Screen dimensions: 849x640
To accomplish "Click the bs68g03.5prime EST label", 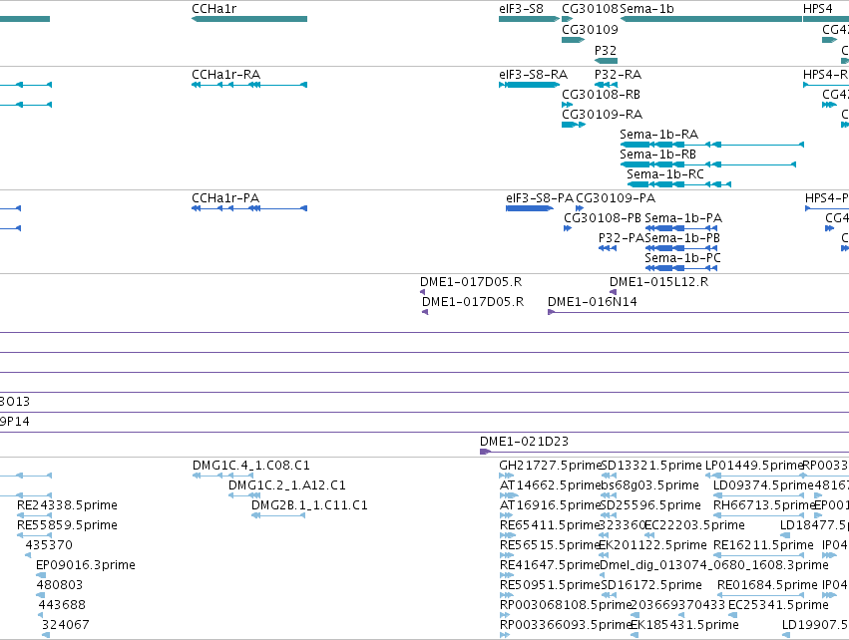I will pyautogui.click(x=650, y=485).
